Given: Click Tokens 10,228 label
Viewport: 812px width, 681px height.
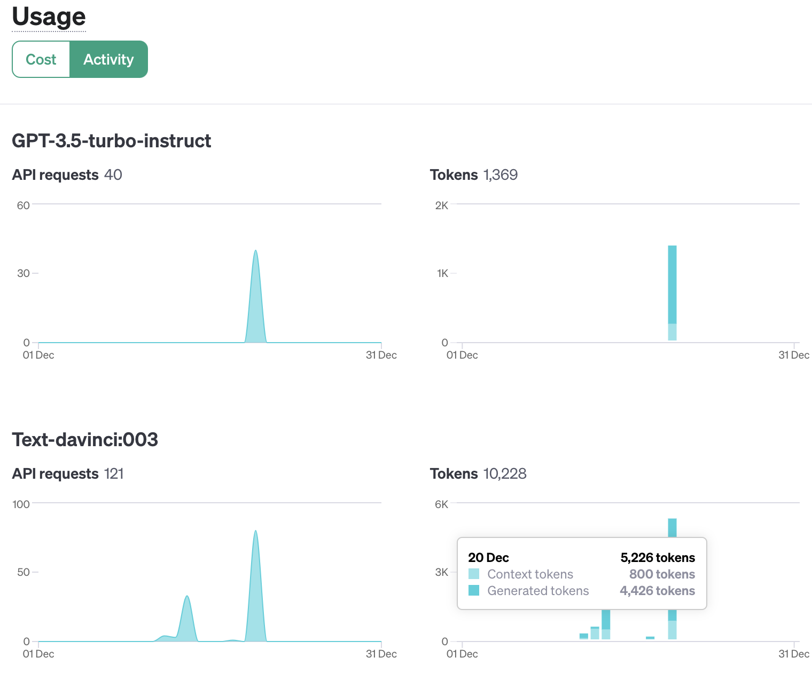Looking at the screenshot, I should point(478,474).
